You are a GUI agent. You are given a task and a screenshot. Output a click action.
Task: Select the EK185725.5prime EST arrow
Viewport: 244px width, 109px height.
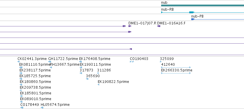pos(21,79)
